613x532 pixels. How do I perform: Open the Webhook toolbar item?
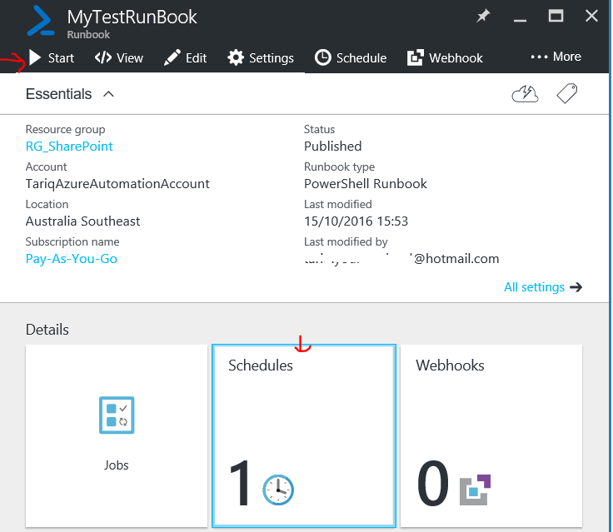pos(445,57)
